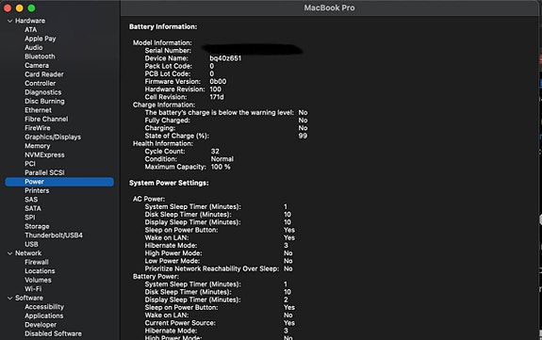The image size is (542, 340).
Task: Click the Condition value Normal
Action: (222, 159)
